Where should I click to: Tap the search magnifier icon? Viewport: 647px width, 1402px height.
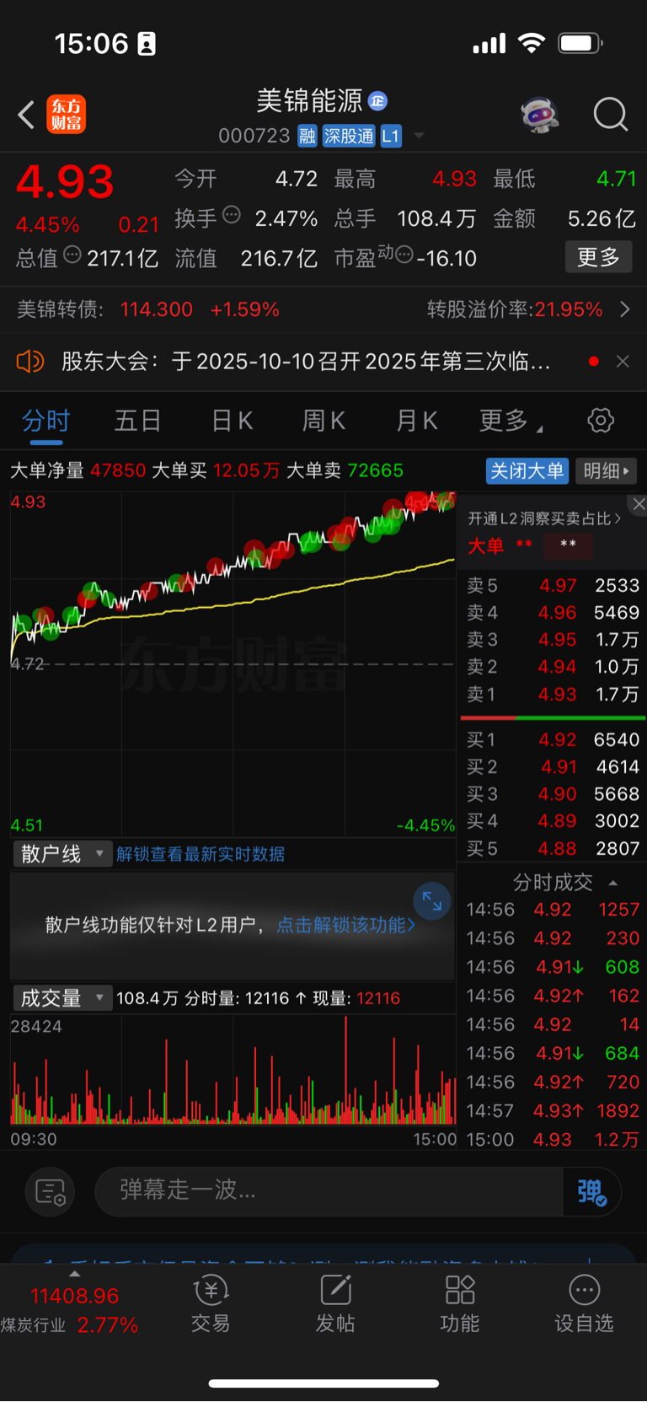click(x=611, y=115)
